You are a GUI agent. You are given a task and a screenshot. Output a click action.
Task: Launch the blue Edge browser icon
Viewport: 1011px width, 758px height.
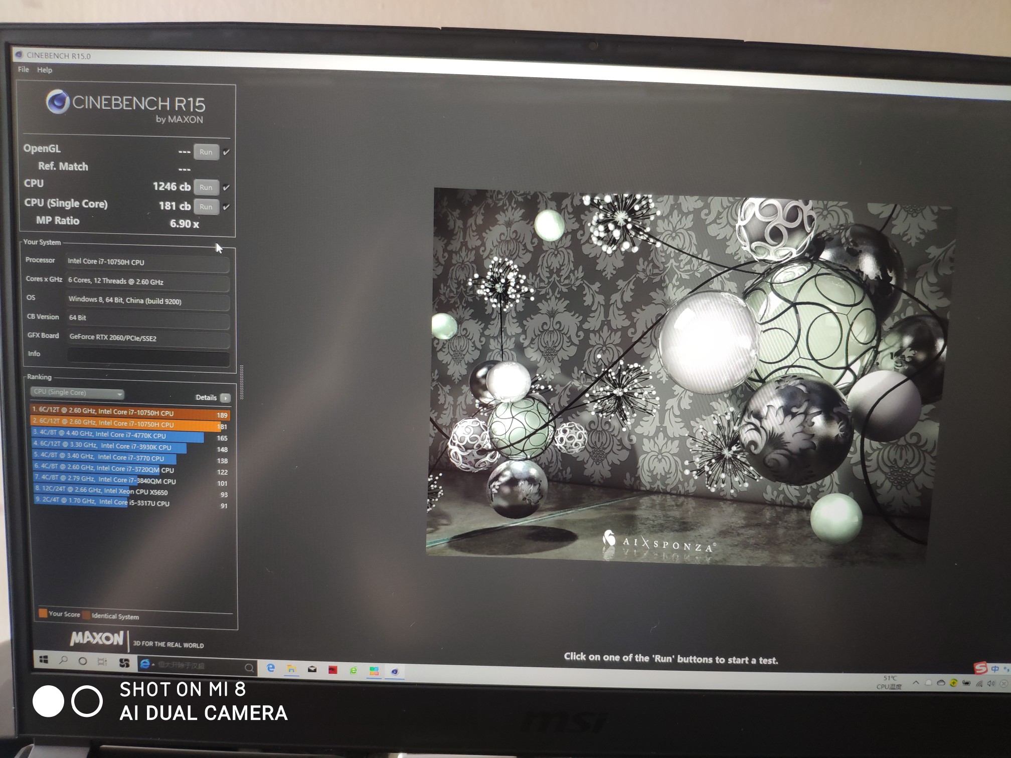point(271,668)
